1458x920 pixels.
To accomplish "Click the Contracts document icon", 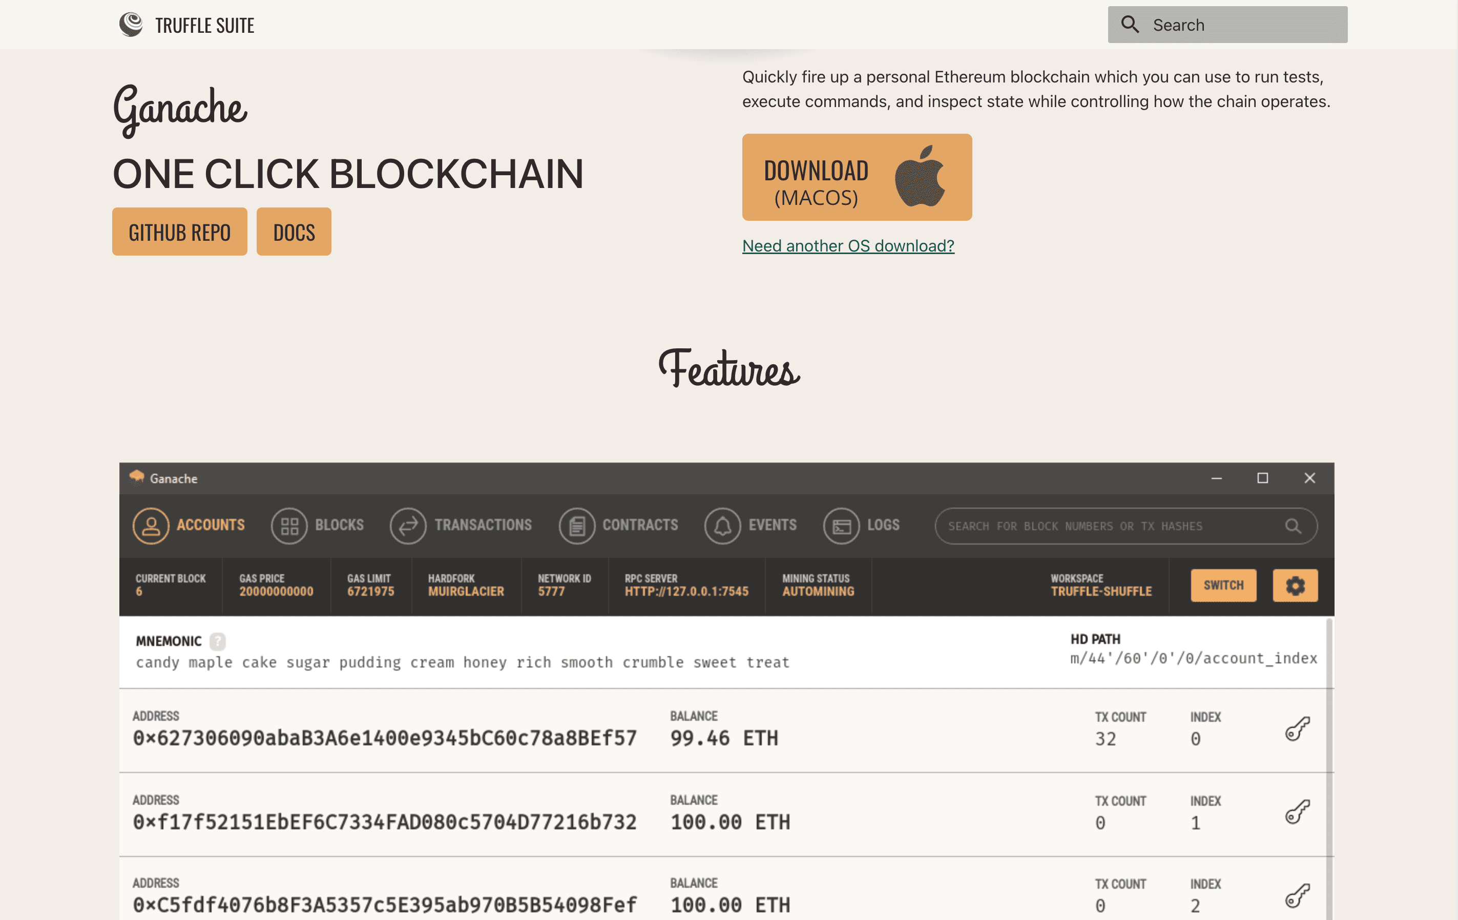I will pos(577,526).
